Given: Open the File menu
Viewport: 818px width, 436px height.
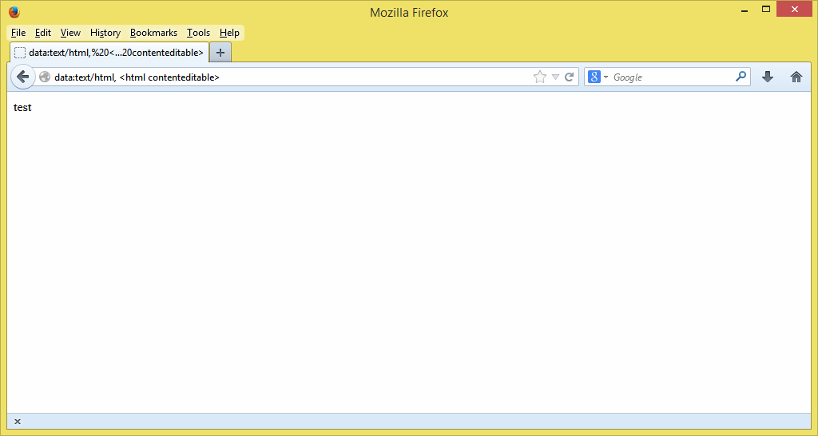Looking at the screenshot, I should 18,33.
